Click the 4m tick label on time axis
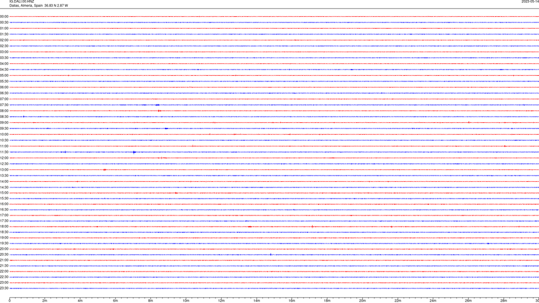The height and width of the screenshot is (303, 539). (x=80, y=301)
